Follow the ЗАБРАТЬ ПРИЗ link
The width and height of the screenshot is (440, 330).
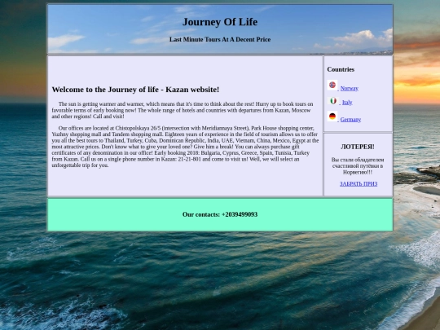tap(359, 184)
